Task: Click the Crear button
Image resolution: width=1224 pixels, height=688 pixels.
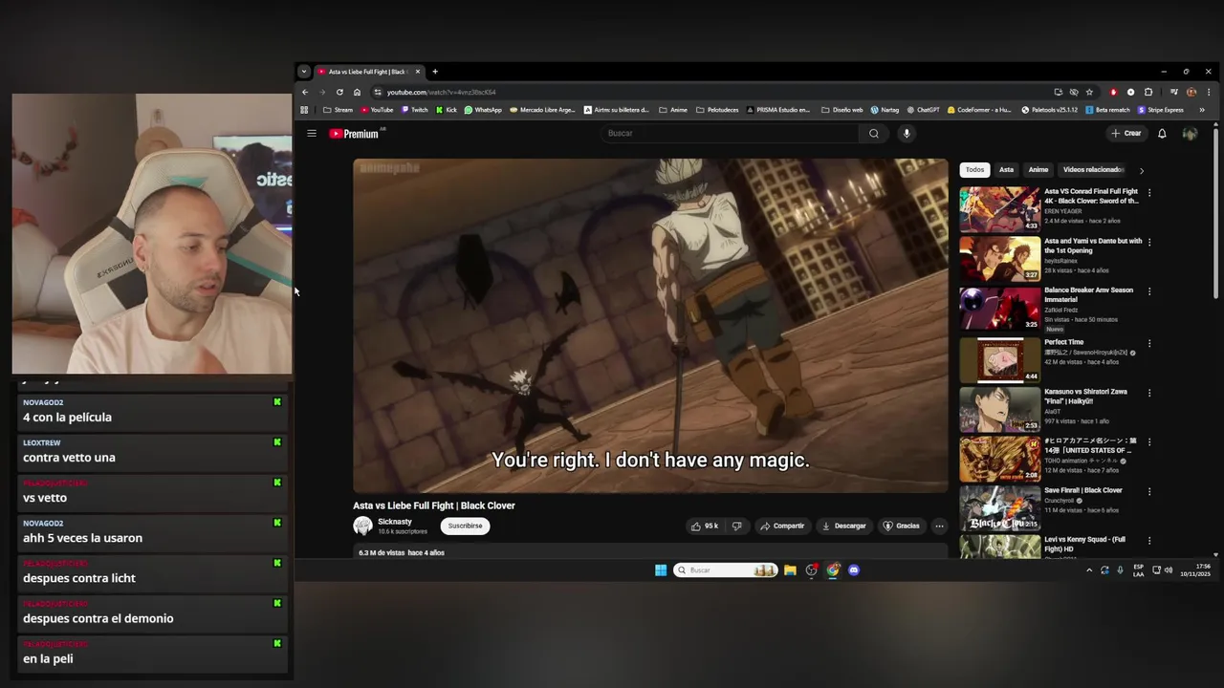Action: (x=1126, y=134)
